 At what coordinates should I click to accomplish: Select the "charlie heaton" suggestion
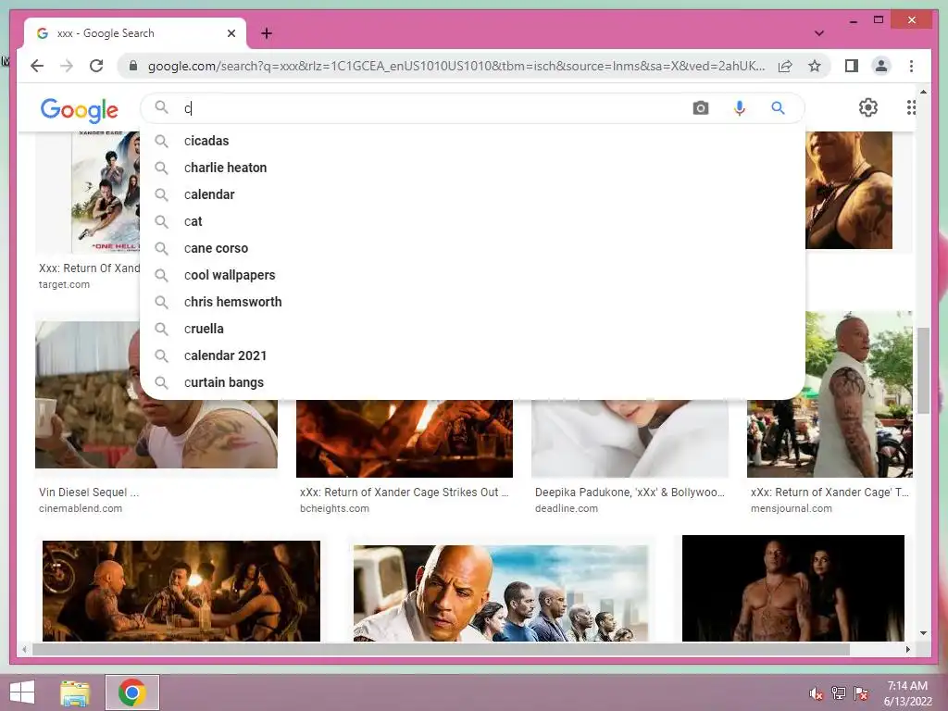471,168
